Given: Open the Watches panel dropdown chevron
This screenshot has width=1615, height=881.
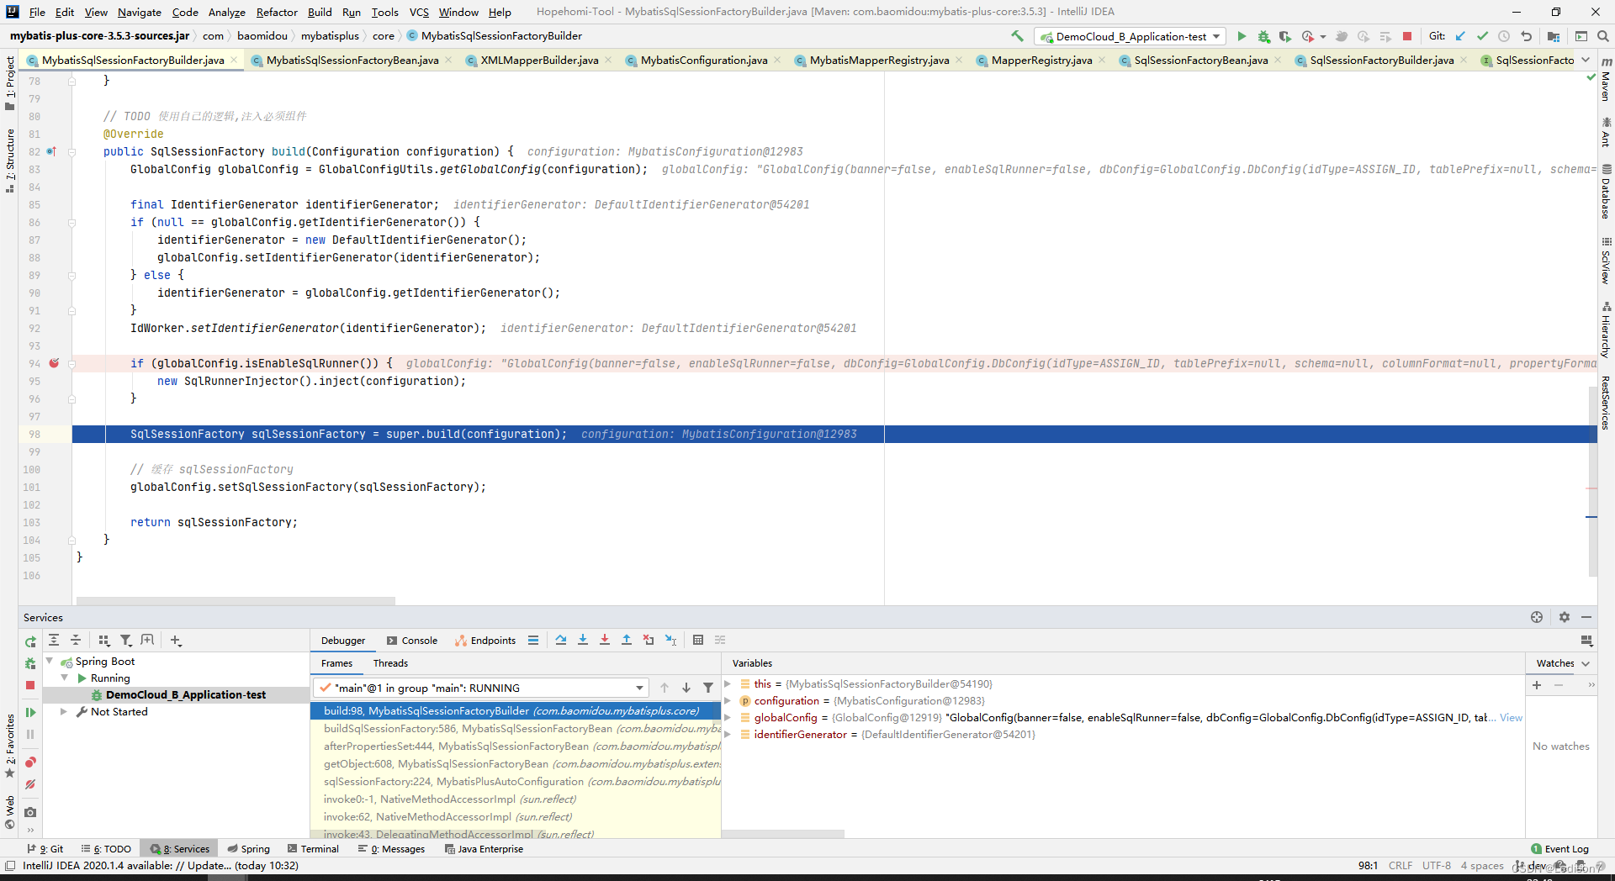Looking at the screenshot, I should 1586,663.
